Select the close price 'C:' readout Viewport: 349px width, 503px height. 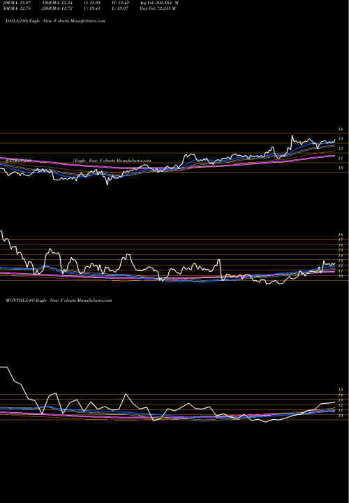click(94, 8)
